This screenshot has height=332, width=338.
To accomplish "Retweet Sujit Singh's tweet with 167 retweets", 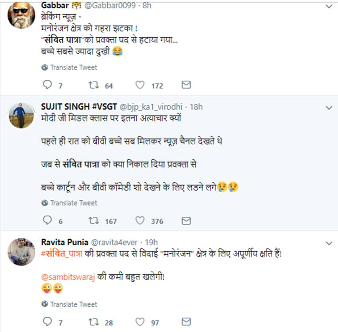I will [x=94, y=221].
